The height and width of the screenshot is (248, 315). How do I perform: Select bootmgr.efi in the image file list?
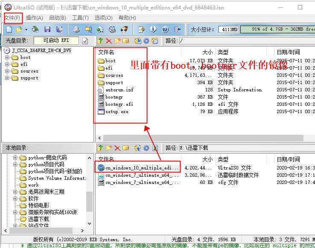(x=119, y=104)
